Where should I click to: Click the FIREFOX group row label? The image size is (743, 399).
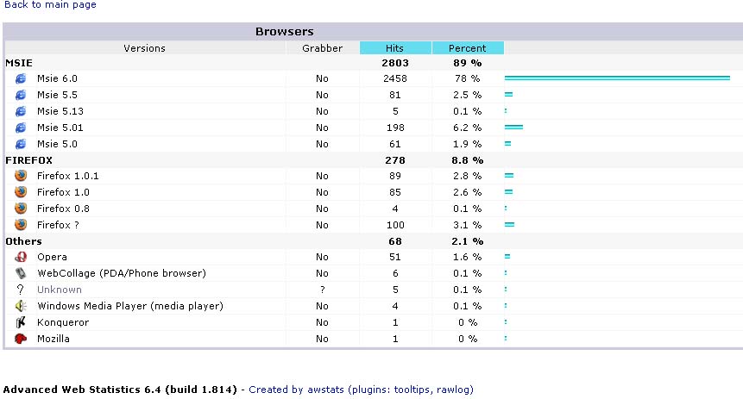click(x=28, y=160)
